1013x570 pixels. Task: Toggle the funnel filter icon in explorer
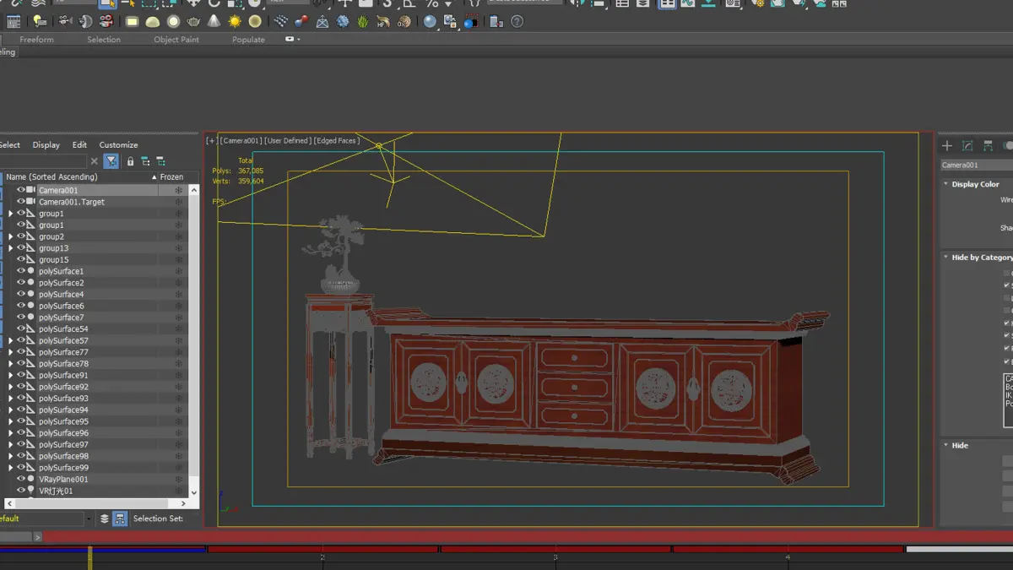click(111, 161)
